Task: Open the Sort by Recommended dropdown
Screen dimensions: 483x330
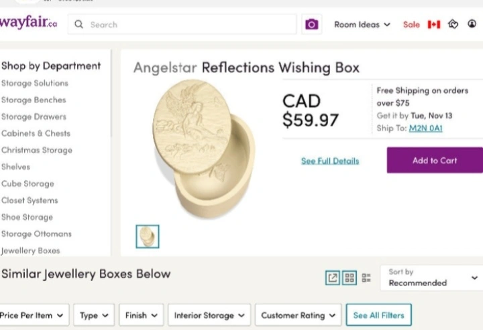Action: (x=431, y=277)
